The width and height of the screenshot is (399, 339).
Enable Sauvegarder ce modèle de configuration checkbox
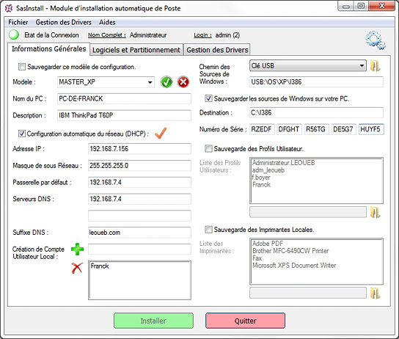22,67
